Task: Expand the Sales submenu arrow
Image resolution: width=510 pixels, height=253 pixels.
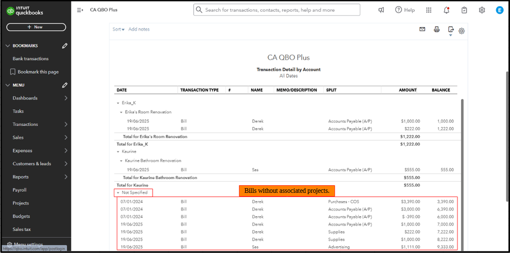Action: click(x=66, y=137)
